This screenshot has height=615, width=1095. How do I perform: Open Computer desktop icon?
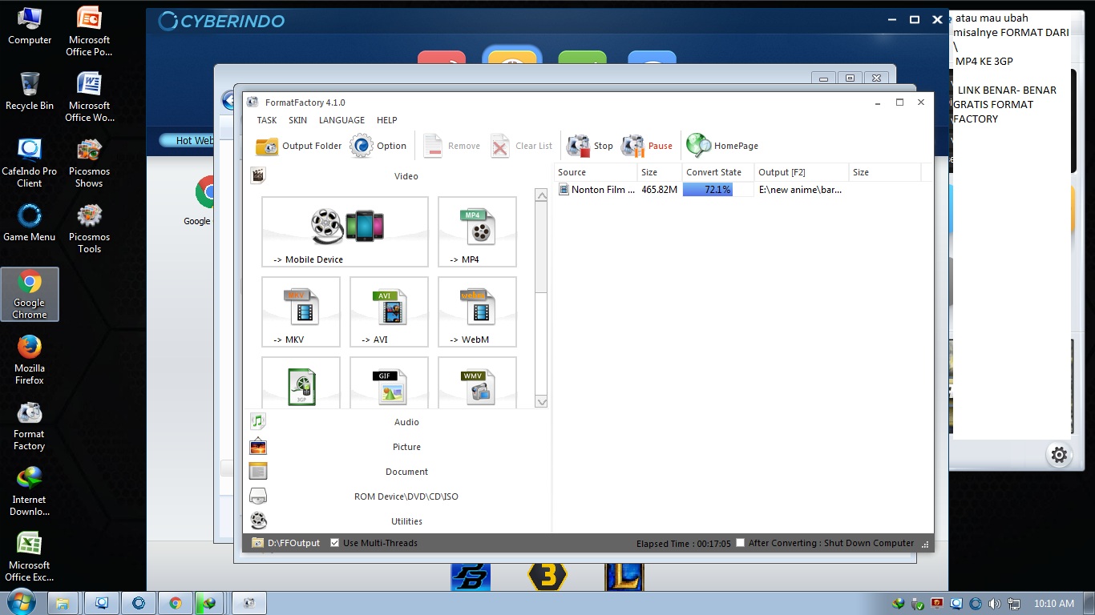pos(30,26)
